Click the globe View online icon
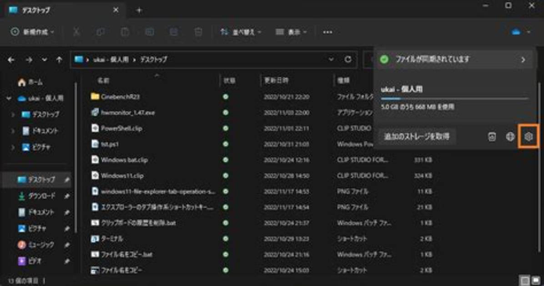The image size is (544, 286). coord(510,137)
